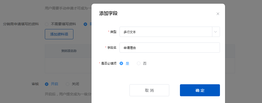Close the 添加字段 dialog with the X icon

tap(218, 14)
